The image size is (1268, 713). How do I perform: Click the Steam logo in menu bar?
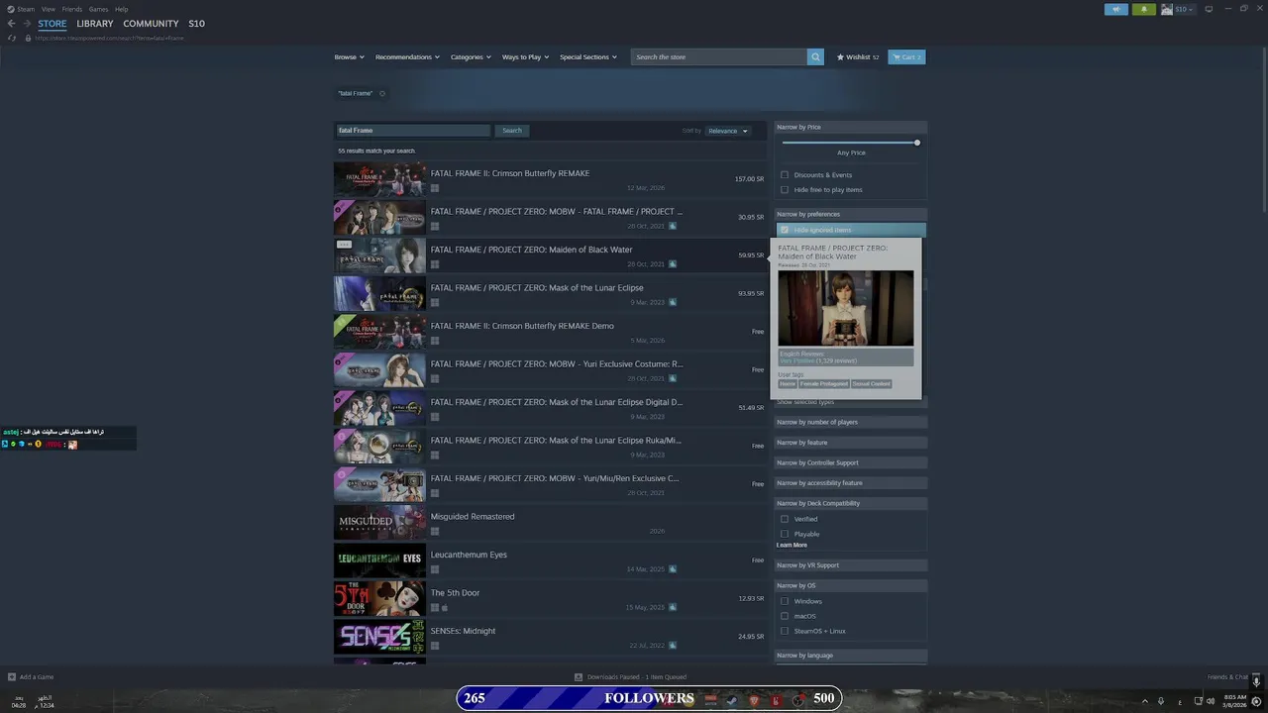tap(11, 9)
